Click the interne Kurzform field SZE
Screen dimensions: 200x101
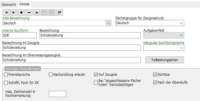coord(19,35)
